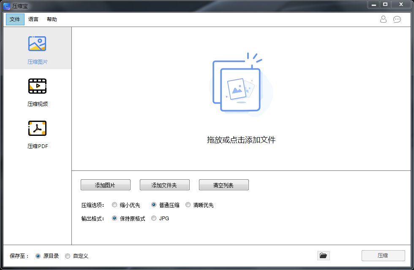Click the 添加文件夹 button
Image resolution: width=414 pixels, height=270 pixels.
coord(164,185)
